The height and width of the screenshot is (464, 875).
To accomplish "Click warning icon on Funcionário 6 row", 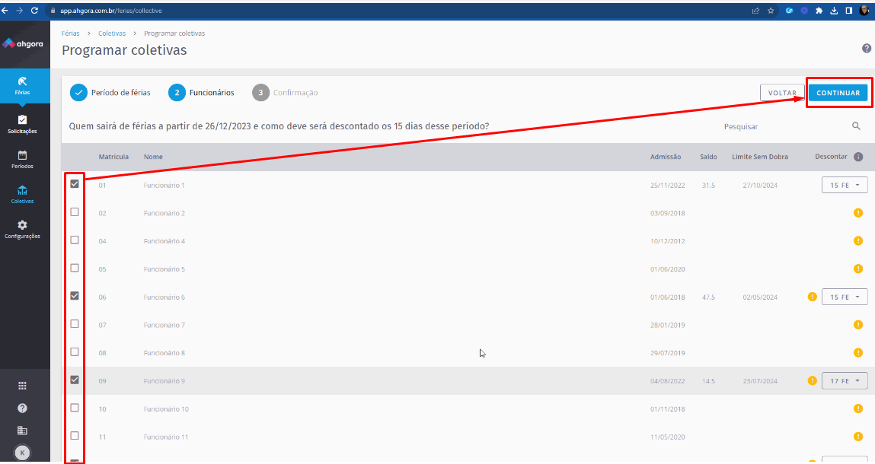I will click(x=813, y=297).
